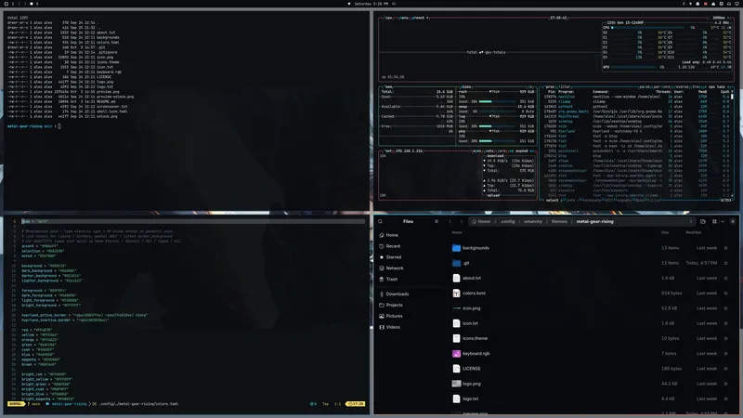Select the logo.txt file icon
Image resolution: width=743 pixels, height=418 pixels.
[x=456, y=398]
